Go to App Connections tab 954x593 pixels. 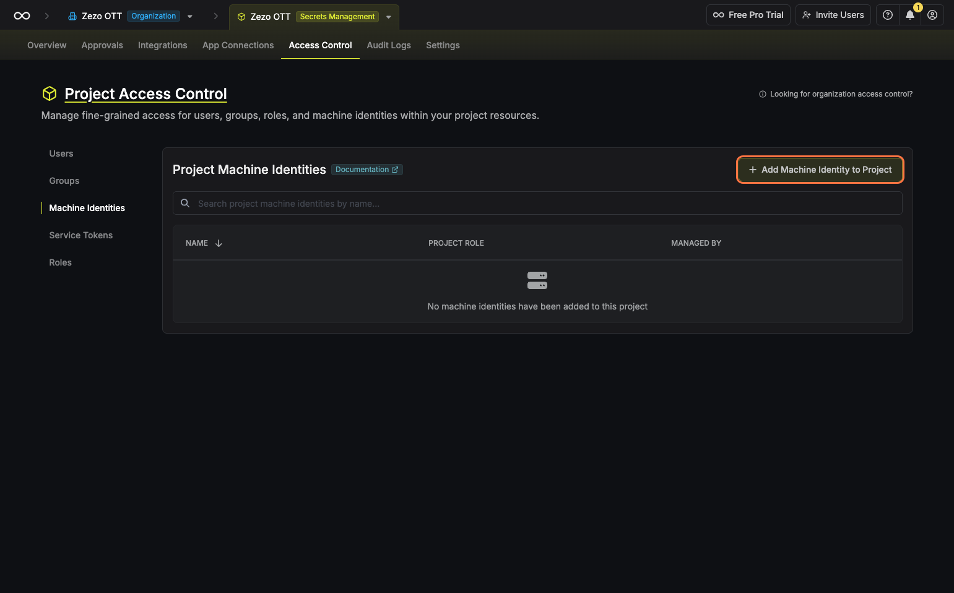point(238,45)
